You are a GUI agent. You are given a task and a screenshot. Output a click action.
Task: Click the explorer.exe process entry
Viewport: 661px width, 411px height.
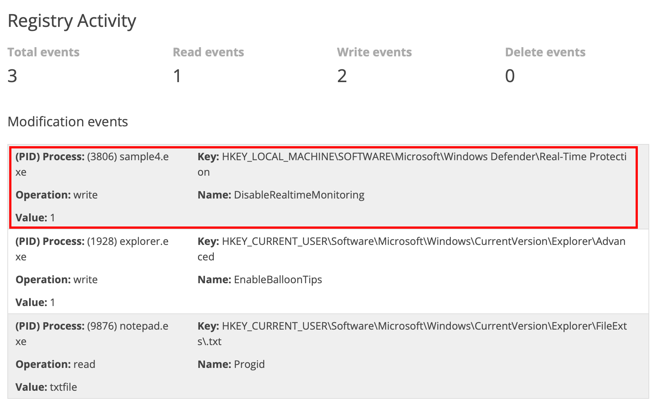click(92, 249)
